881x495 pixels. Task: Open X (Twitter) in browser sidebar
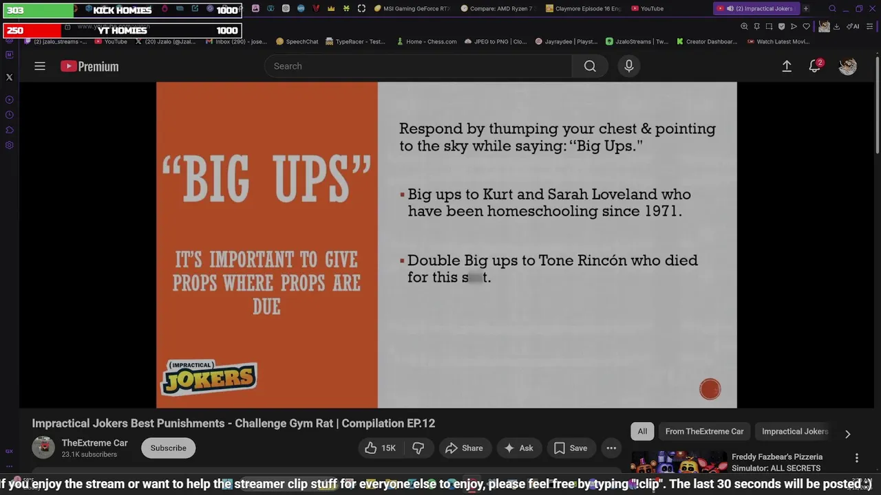[x=9, y=78]
